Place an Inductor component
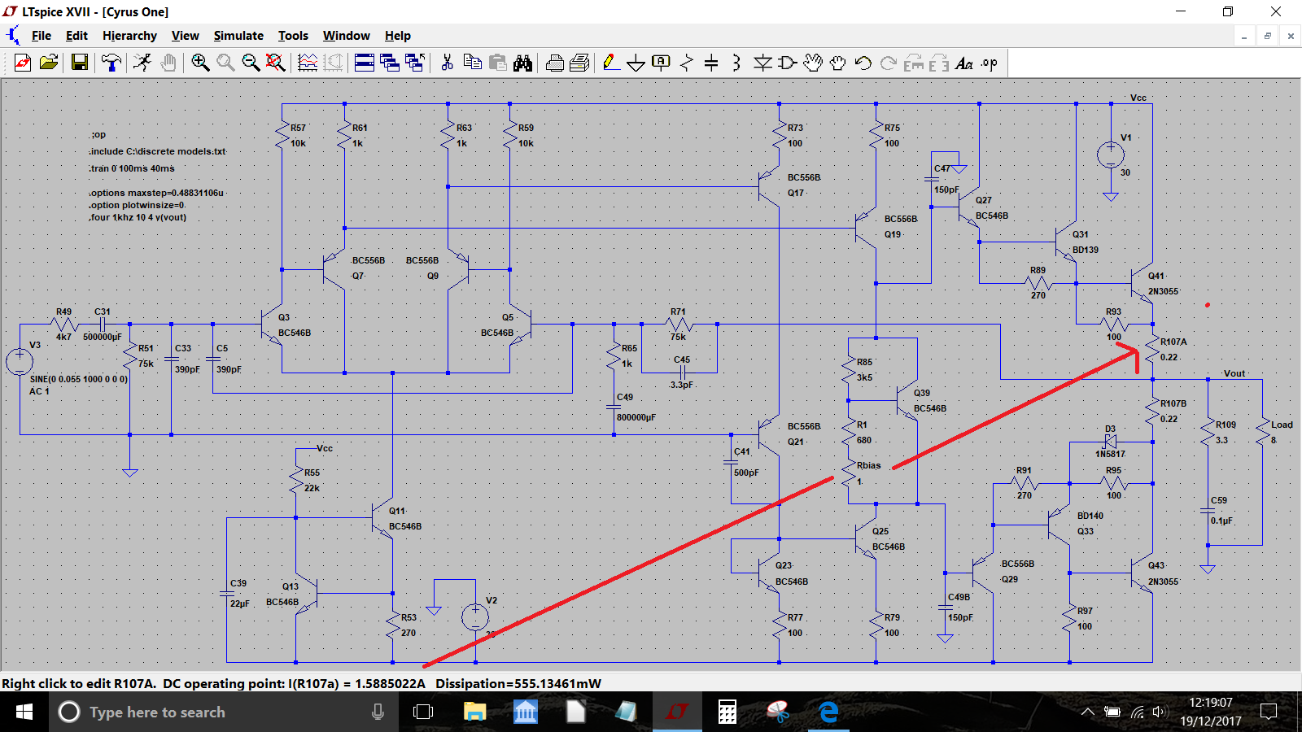The image size is (1302, 732). (x=736, y=63)
